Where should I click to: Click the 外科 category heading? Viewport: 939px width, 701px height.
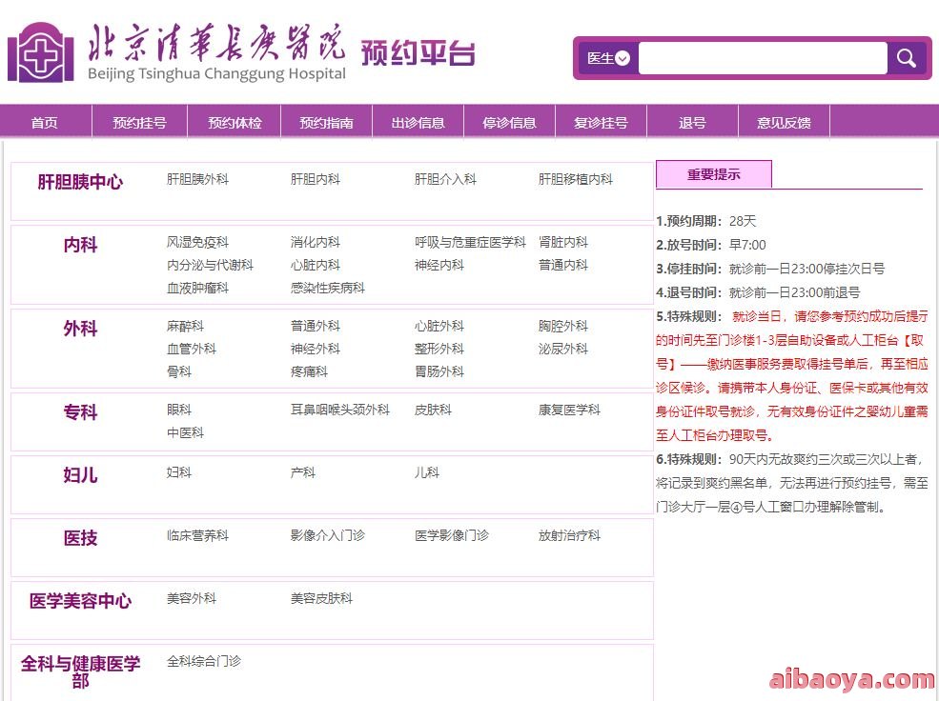coord(80,328)
